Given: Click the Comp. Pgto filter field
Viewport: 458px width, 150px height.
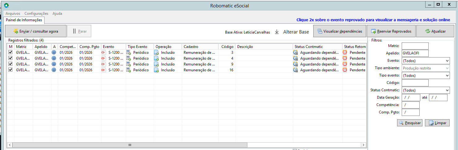Looking at the screenshot, I should point(411,112).
